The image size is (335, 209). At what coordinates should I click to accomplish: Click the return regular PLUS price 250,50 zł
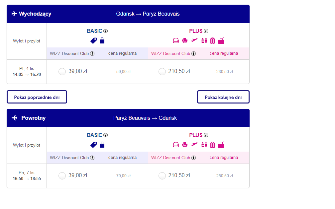[225, 176]
